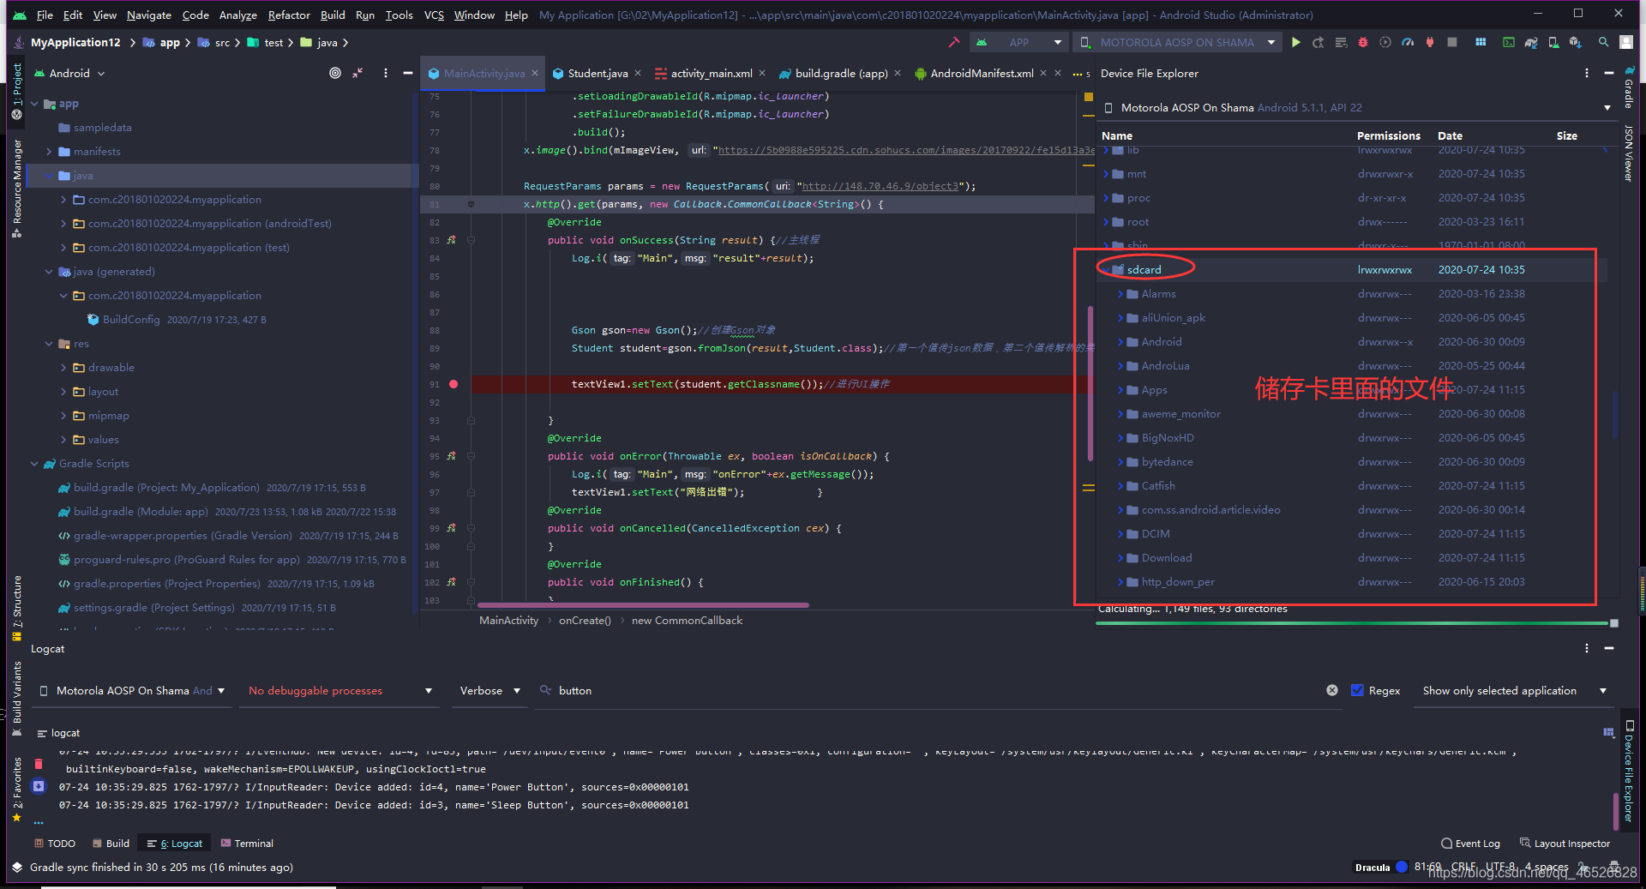Expand the Alarms folder in Device File Explorer

tap(1120, 294)
